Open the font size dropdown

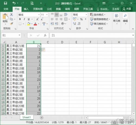[x=47, y=15]
